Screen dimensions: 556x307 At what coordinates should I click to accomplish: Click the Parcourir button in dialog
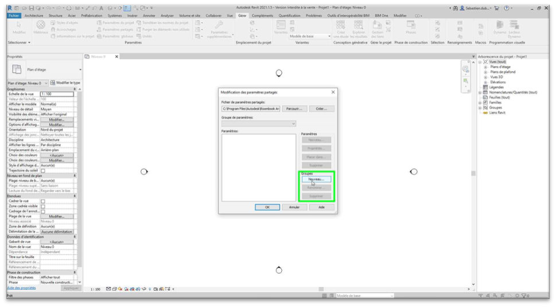294,108
